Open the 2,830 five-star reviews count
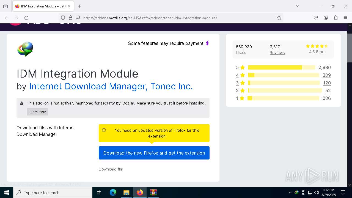 click(x=324, y=67)
